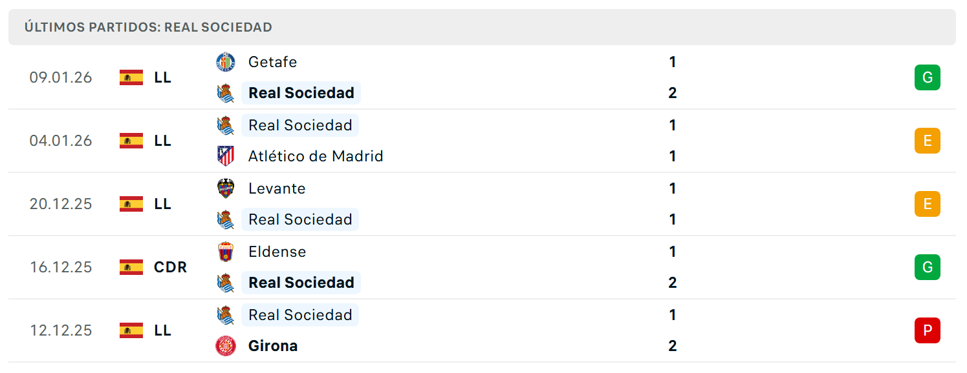The width and height of the screenshot is (967, 373).
Task: Click the Spain flag beside the CDR label
Action: point(131,267)
